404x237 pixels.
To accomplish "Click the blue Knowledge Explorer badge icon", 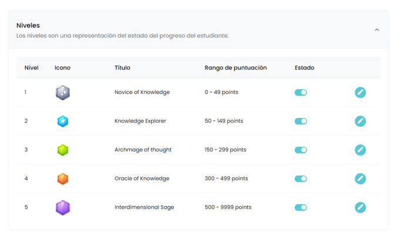I will point(63,121).
